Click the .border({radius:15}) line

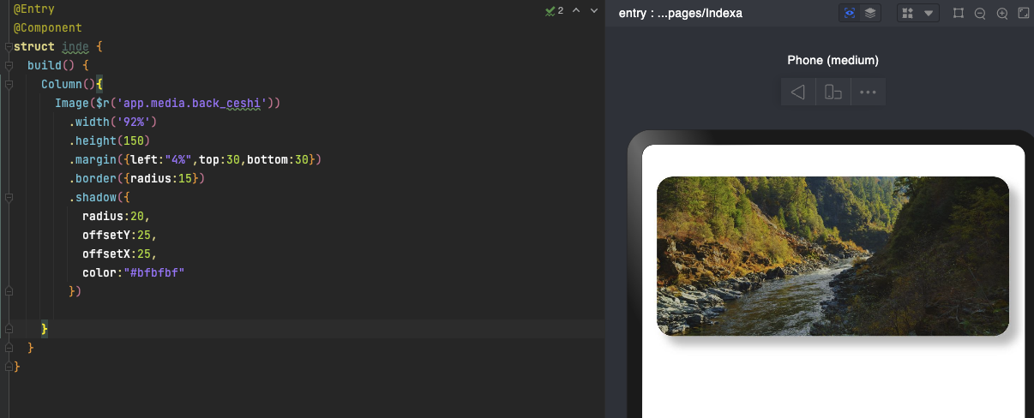[x=137, y=179]
